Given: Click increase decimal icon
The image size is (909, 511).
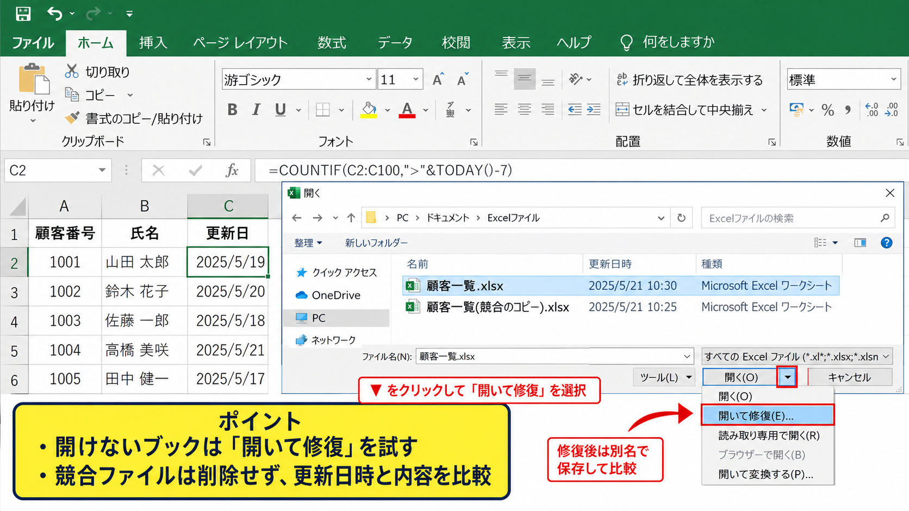Looking at the screenshot, I should (x=871, y=110).
